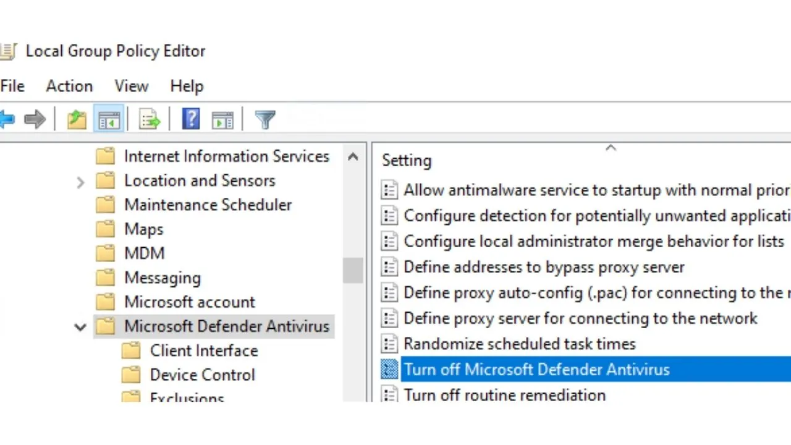This screenshot has height=445, width=791.
Task: Select the Client Interface folder
Action: click(203, 350)
